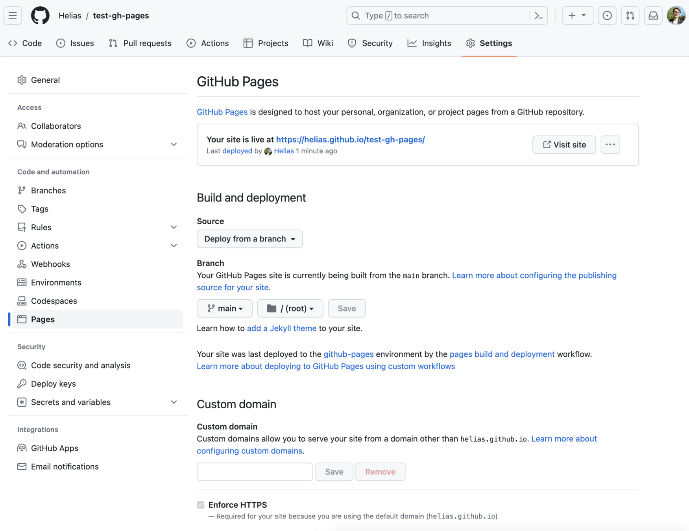The width and height of the screenshot is (689, 531).
Task: Open the notifications inbox icon
Action: pyautogui.click(x=653, y=16)
